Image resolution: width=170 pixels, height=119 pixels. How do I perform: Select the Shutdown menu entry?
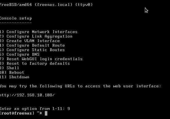coord(15,77)
